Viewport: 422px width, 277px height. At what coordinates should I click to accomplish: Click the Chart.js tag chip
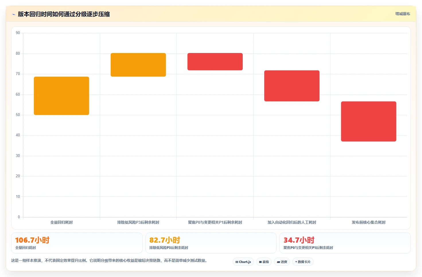click(243, 262)
